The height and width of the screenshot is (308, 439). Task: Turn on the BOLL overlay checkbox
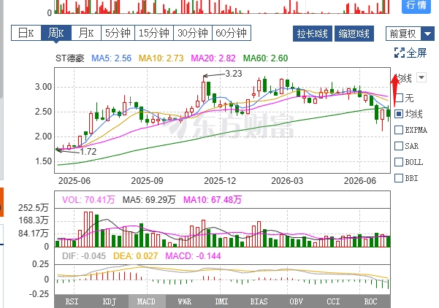(x=399, y=162)
